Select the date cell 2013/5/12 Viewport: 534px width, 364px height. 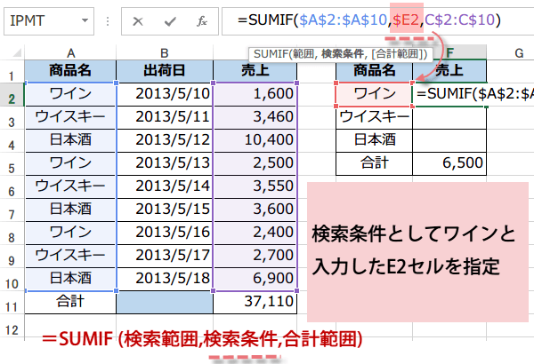(x=165, y=140)
